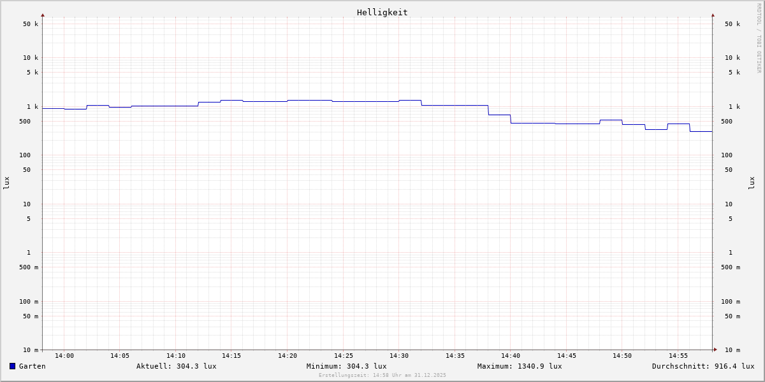This screenshot has height=382, width=765.
Task: Click the red arrow at the time axis end
Action: pyautogui.click(x=715, y=350)
